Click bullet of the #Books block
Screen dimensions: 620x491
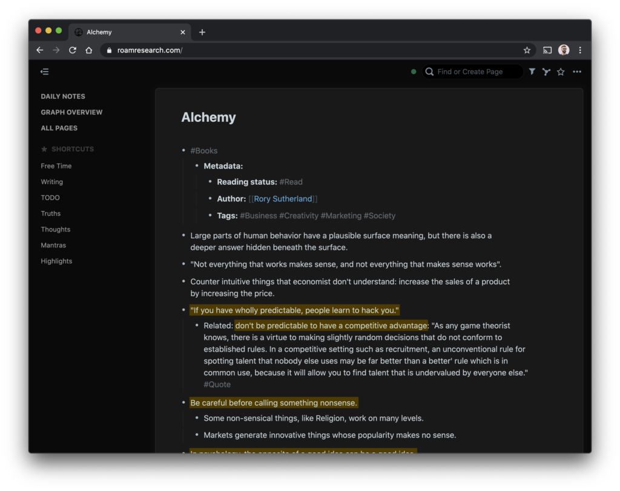(183, 151)
